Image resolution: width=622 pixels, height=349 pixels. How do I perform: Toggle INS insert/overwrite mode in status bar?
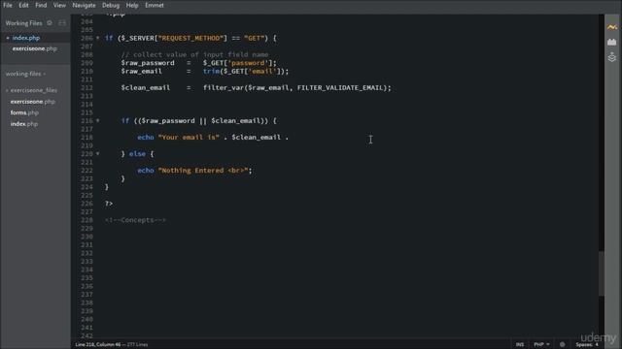point(520,344)
